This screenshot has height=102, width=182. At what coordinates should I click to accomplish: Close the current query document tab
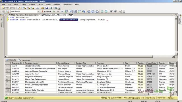[x=176, y=15]
